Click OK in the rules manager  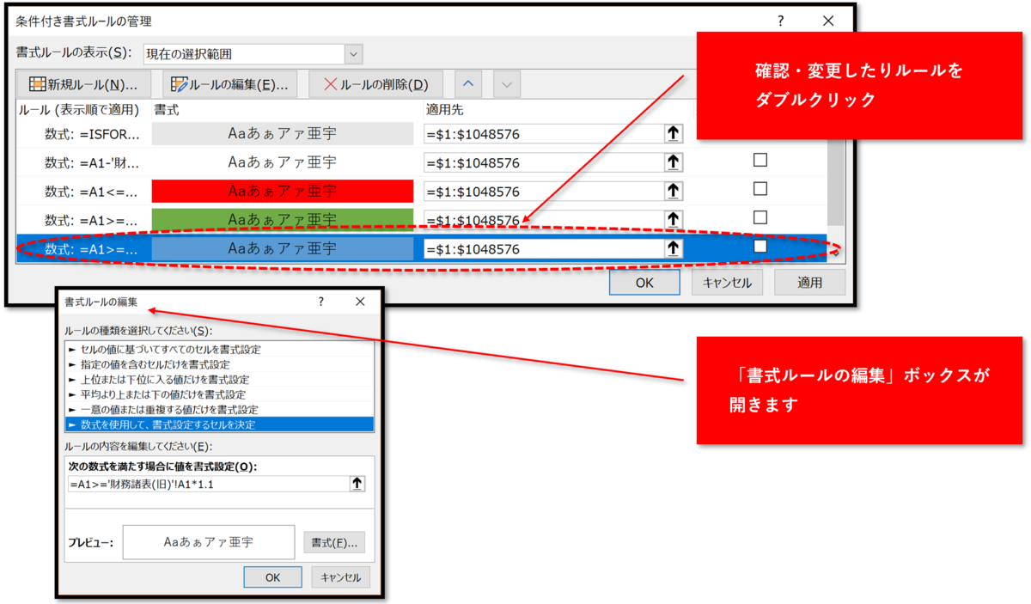644,282
